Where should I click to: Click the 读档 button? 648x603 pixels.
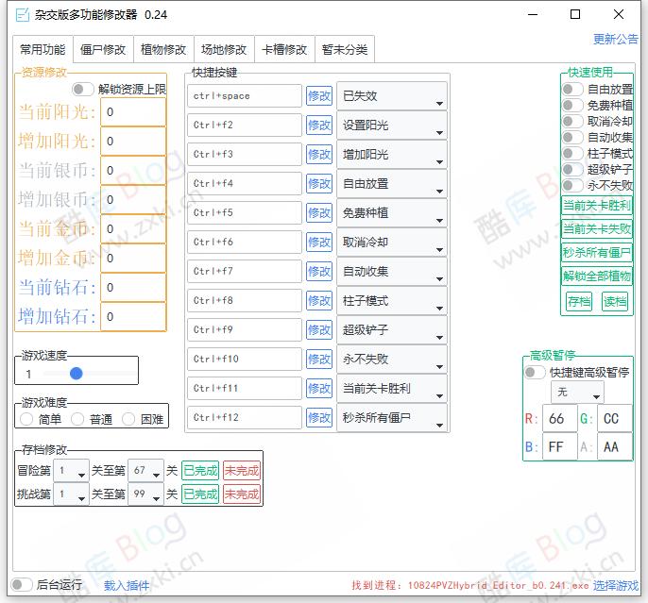[x=615, y=302]
